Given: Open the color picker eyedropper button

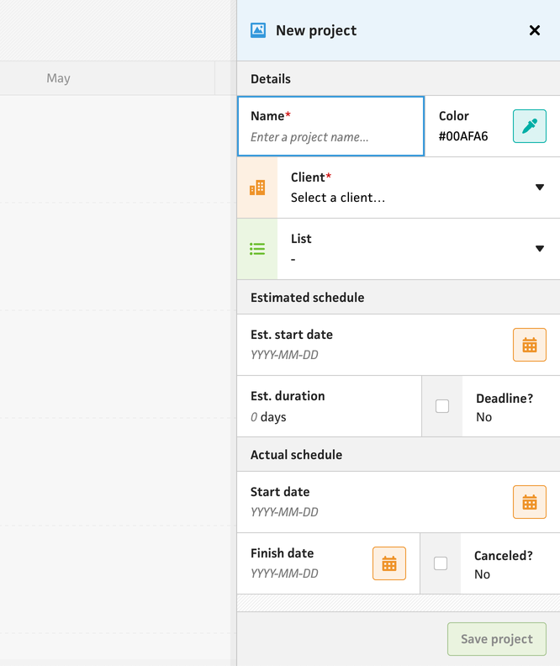Looking at the screenshot, I should [530, 126].
